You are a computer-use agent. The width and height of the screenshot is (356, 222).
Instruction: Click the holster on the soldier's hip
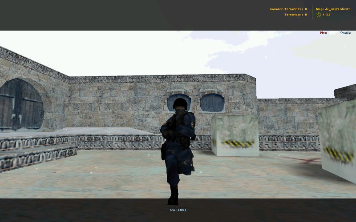tap(164, 151)
